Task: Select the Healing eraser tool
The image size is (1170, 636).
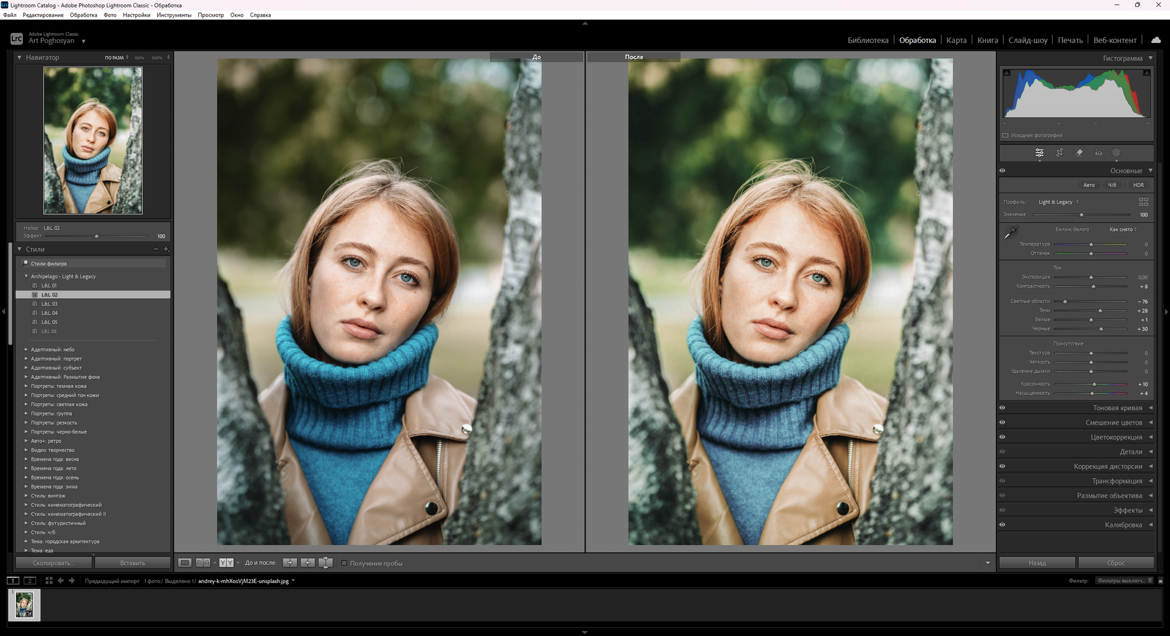Action: pyautogui.click(x=1079, y=153)
